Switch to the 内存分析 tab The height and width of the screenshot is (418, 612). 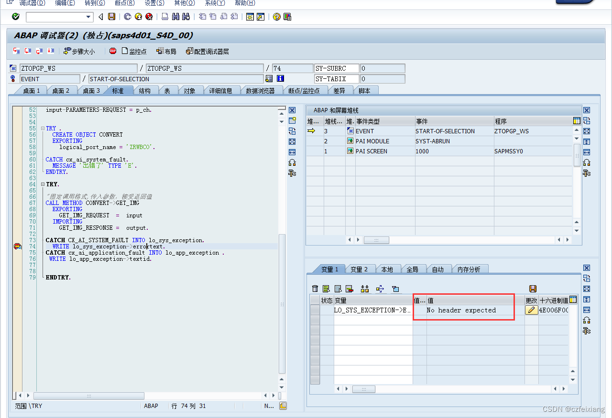coord(470,268)
